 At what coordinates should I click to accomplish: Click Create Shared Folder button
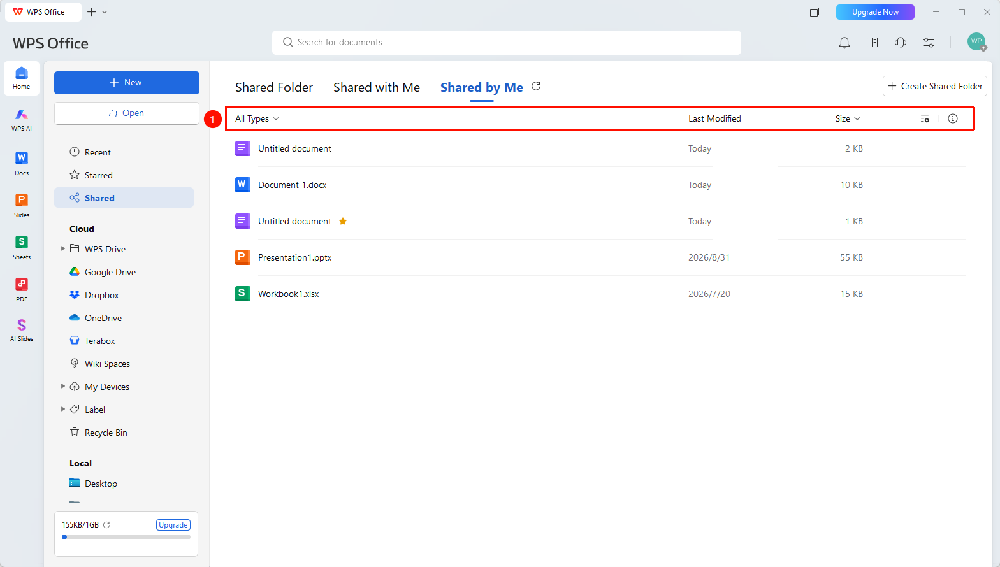click(x=935, y=86)
